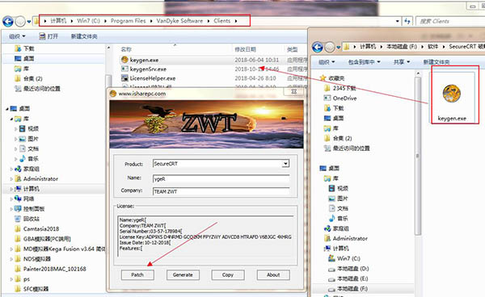Image resolution: width=485 pixels, height=297 pixels.
Task: Click 新建文件夹 in the left window toolbar
Action: pyautogui.click(x=84, y=36)
